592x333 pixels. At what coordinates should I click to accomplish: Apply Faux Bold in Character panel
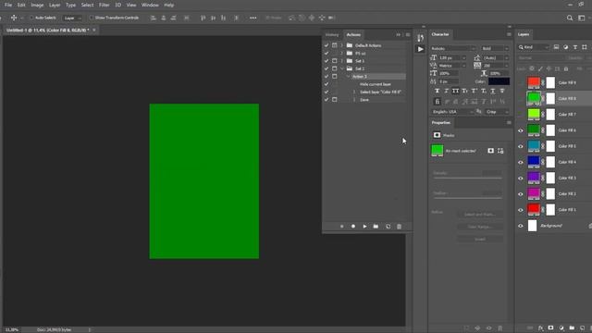[x=438, y=91]
